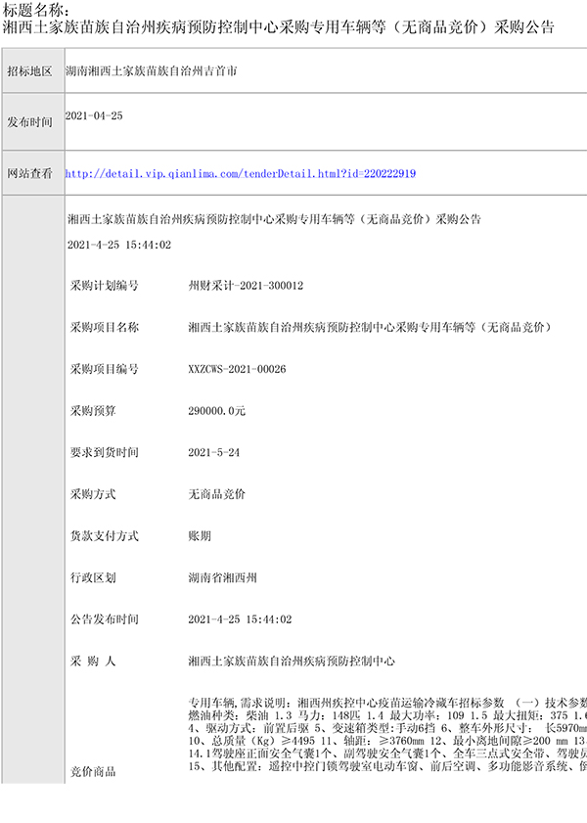Click the line starting 15、其他配置
Viewport: 587px width, 823px height.
coord(387,766)
